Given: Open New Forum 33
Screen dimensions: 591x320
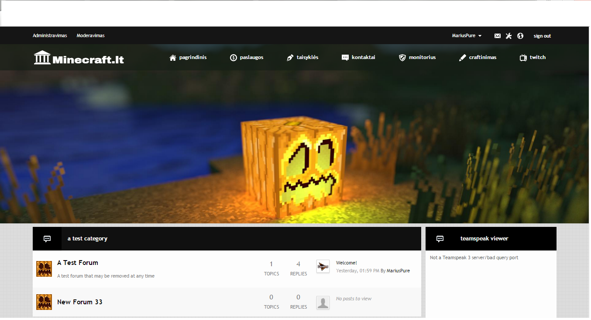Looking at the screenshot, I should (x=80, y=302).
